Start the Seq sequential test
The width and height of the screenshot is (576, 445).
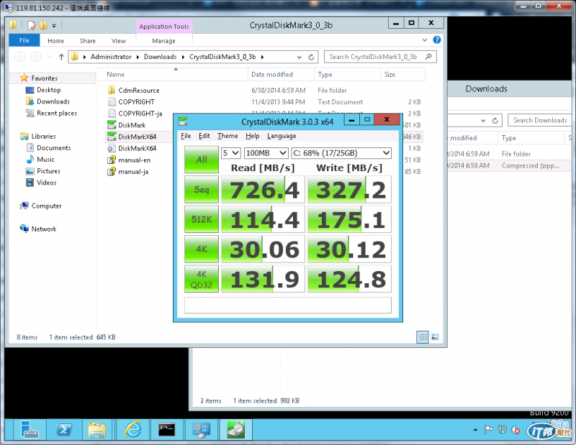[202, 189]
